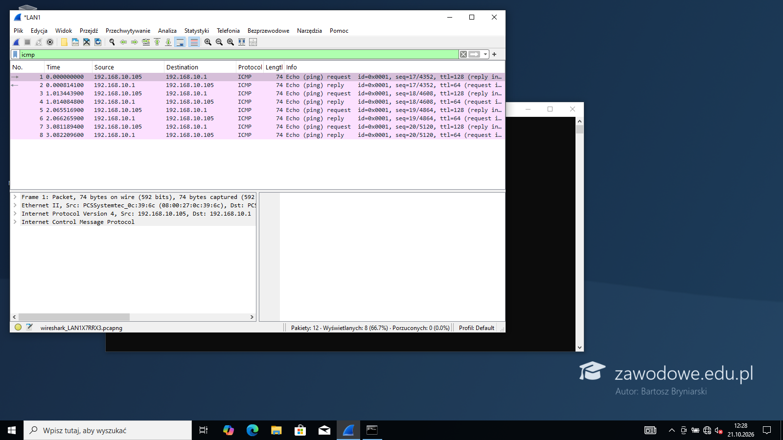Viewport: 783px width, 440px height.
Task: Reload the capture file icon
Action: 98,42
